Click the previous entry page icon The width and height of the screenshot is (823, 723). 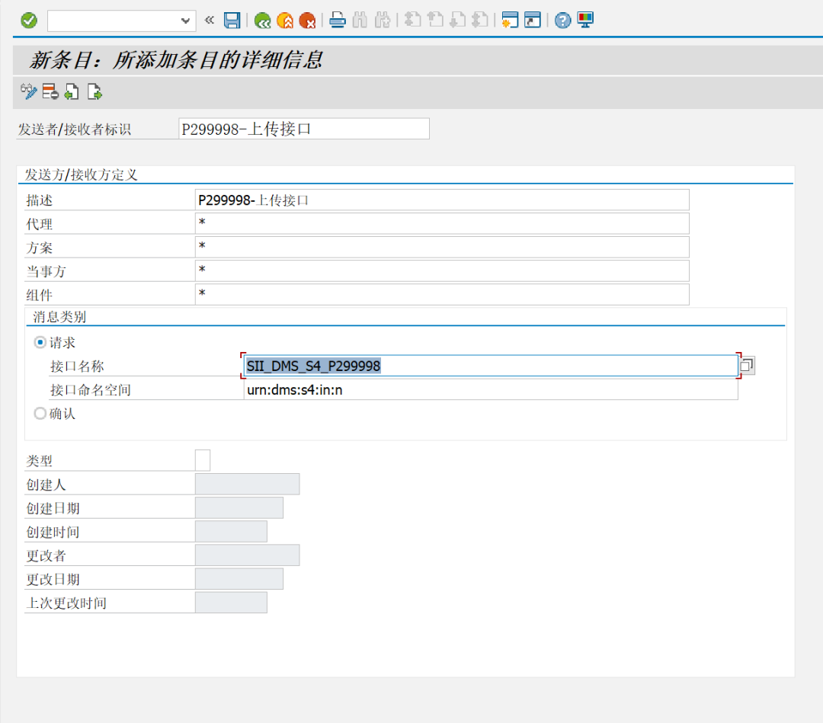72,92
